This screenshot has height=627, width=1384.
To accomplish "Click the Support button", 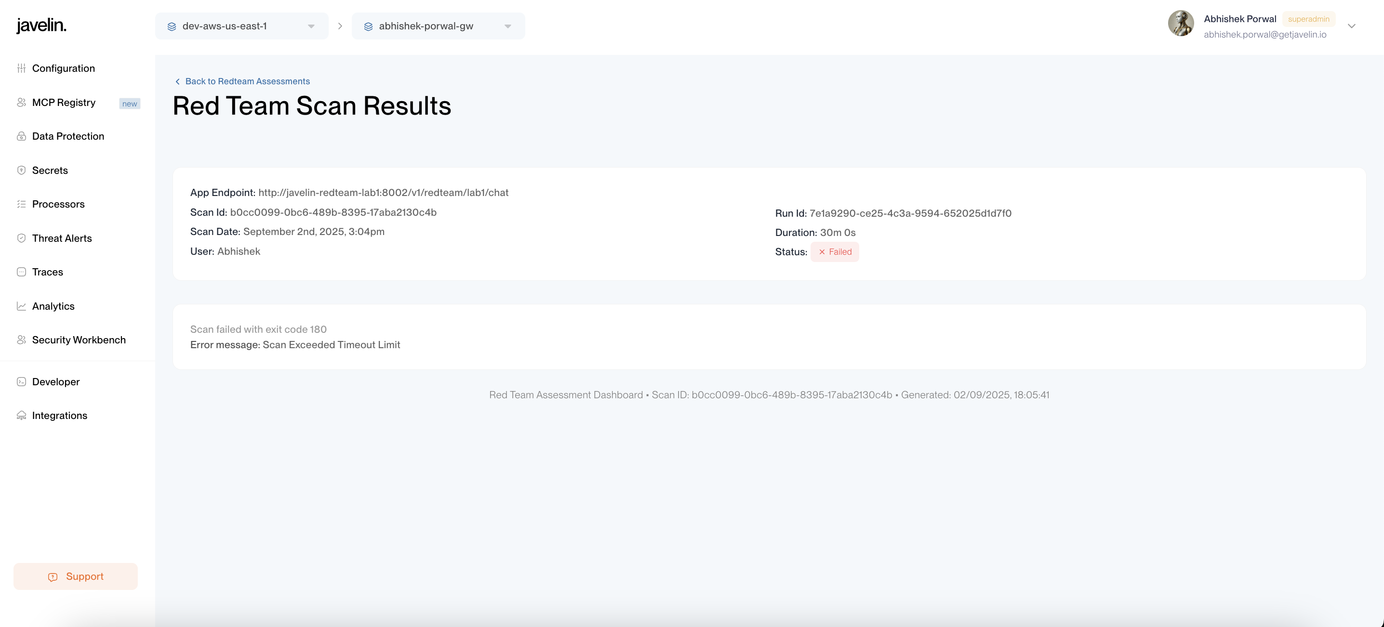I will click(76, 576).
